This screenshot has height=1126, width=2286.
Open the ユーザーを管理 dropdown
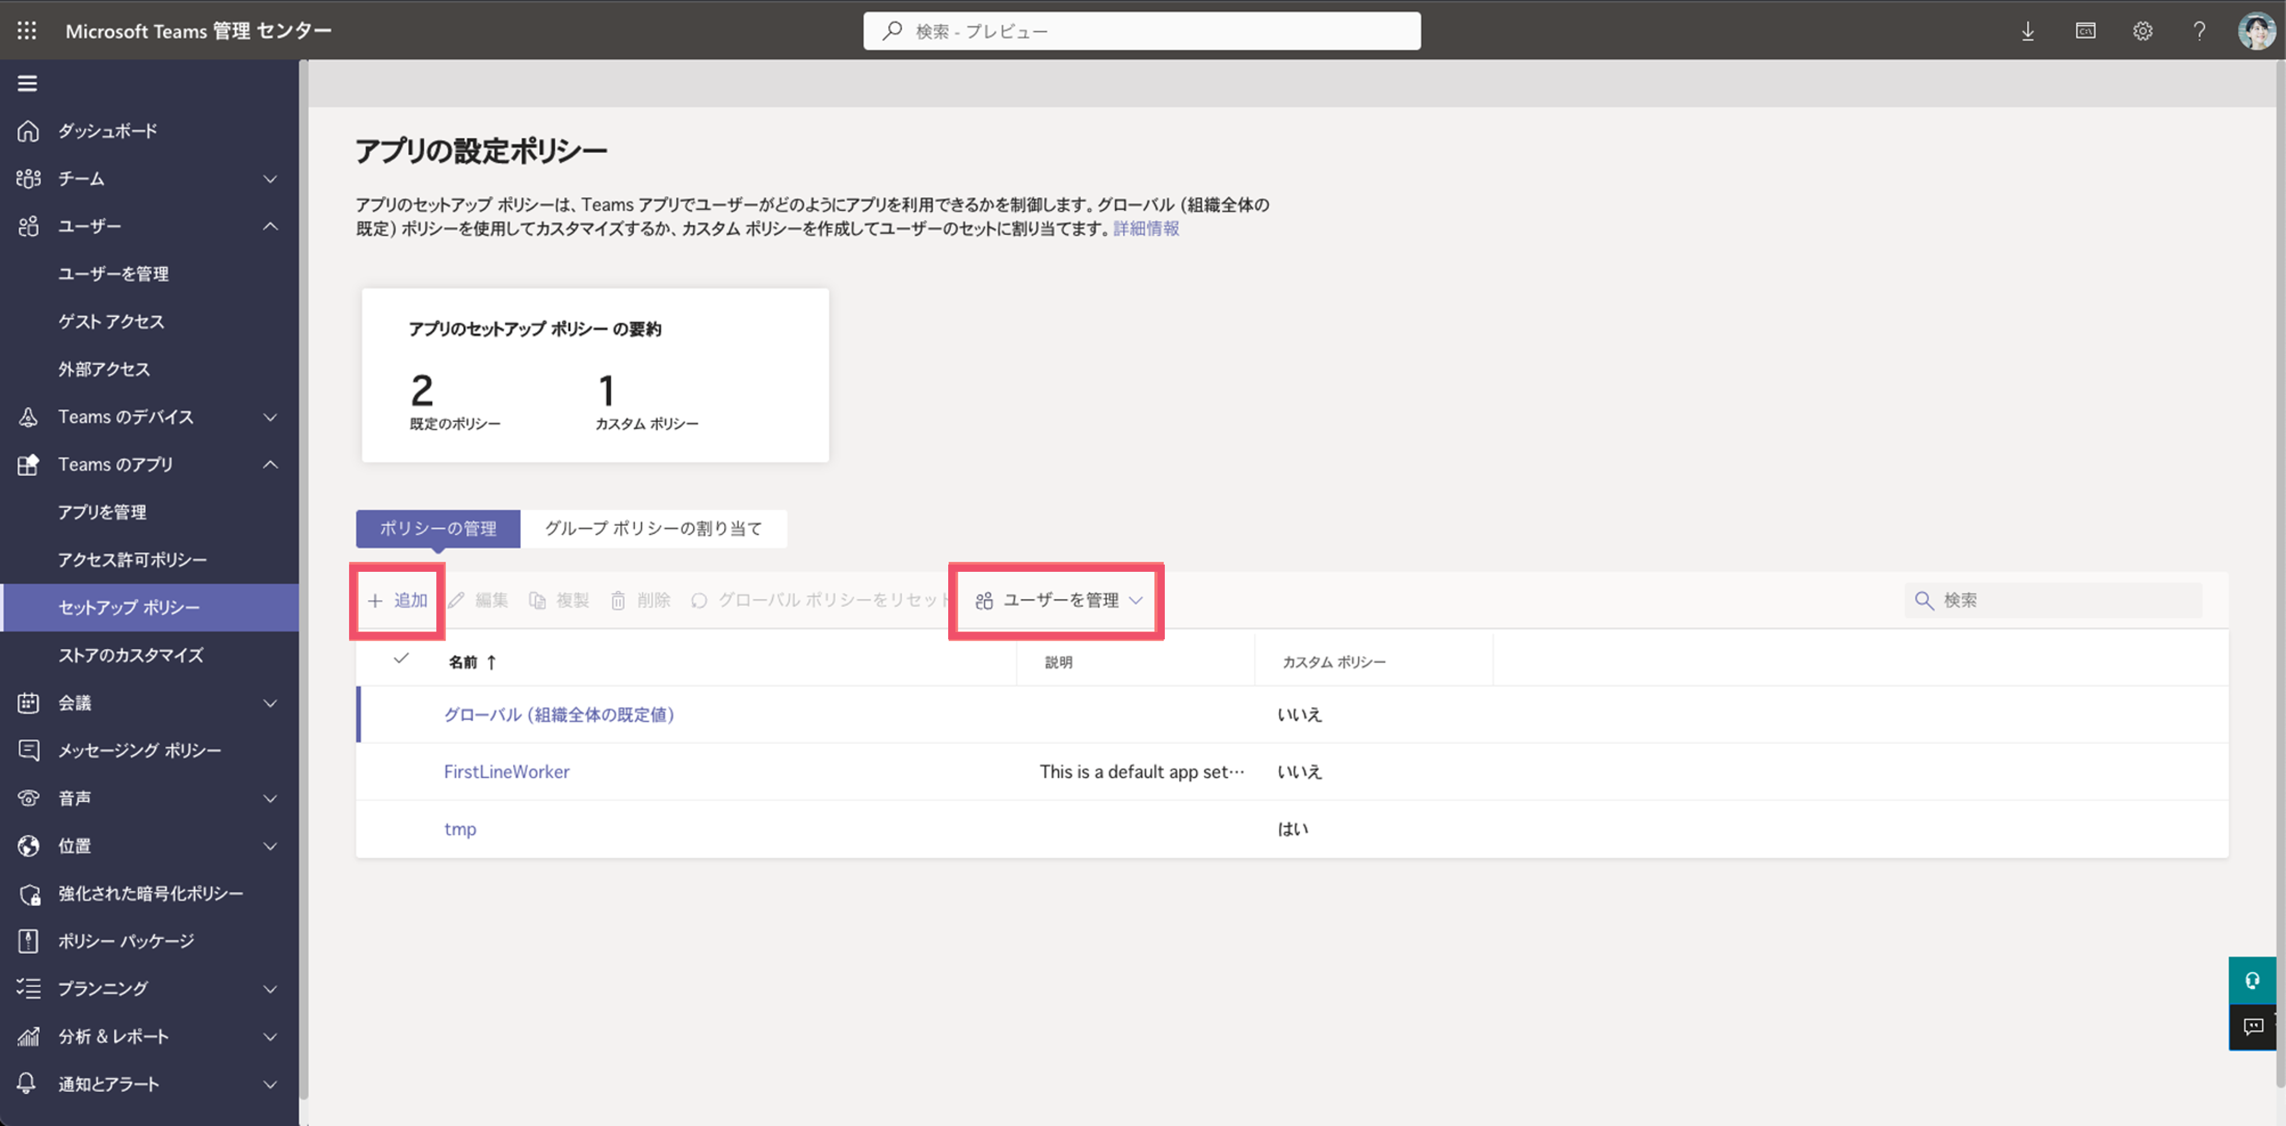(1058, 601)
